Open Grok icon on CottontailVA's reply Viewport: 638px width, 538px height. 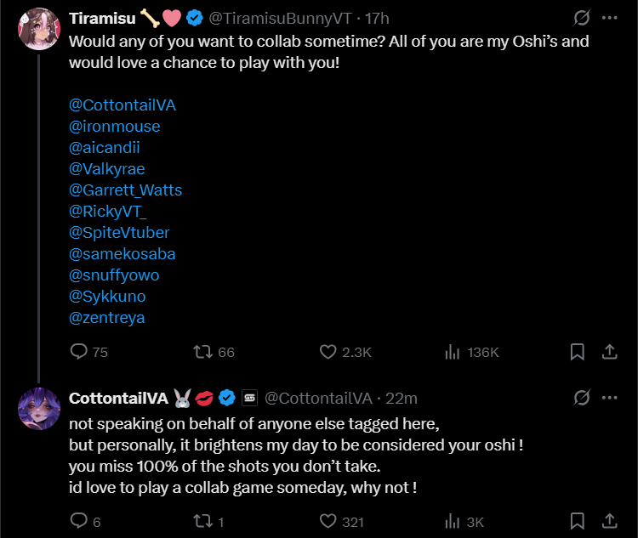click(x=583, y=398)
